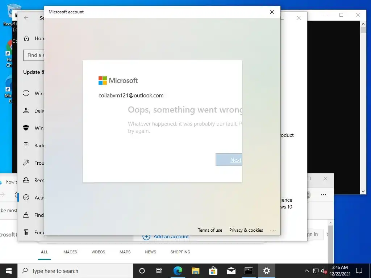Image resolution: width=371 pixels, height=278 pixels.
Task: Click the scroll-up arrow in the Edge page
Action: pyautogui.click(x=330, y=223)
